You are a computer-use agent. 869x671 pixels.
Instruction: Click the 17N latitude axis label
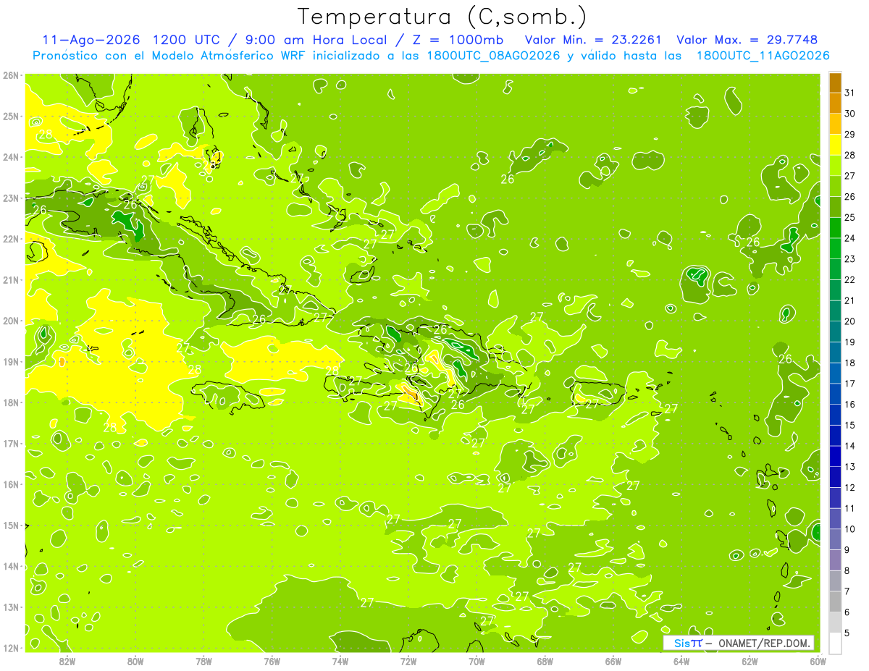(x=11, y=444)
